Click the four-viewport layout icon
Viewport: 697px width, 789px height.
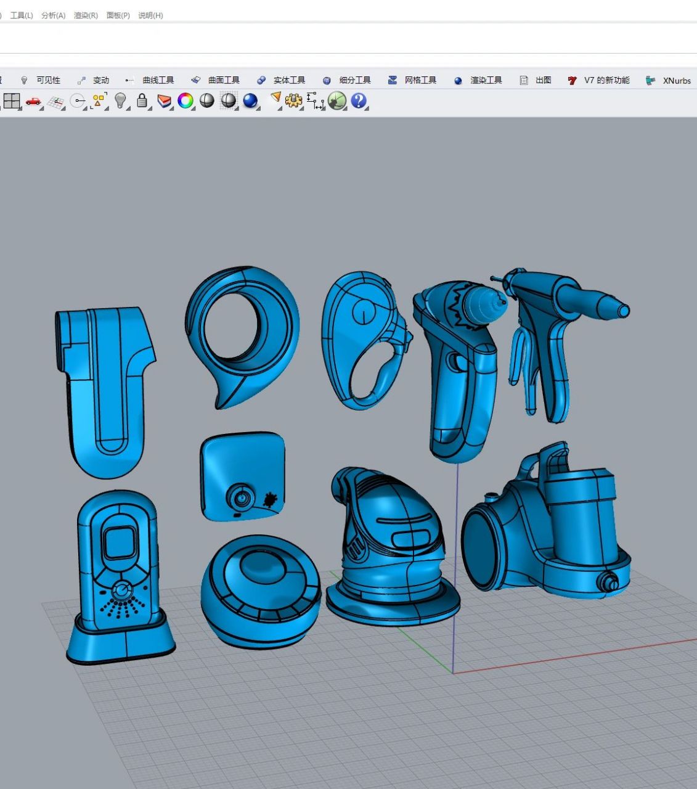[x=11, y=100]
